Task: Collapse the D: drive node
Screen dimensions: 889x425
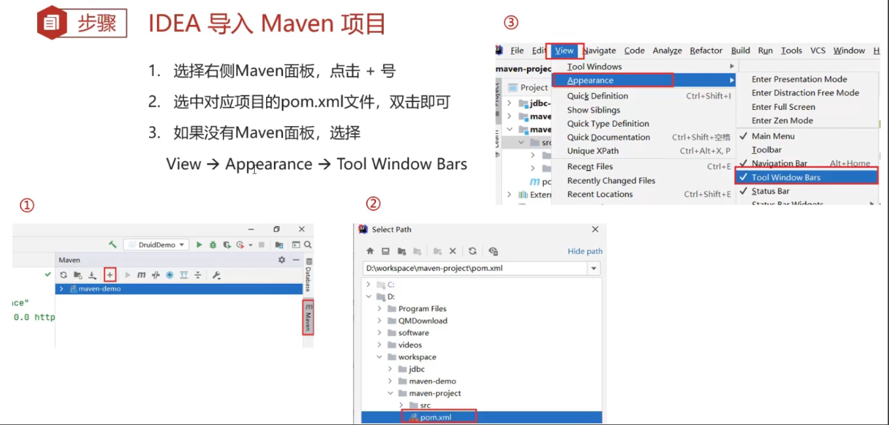Action: 368,297
